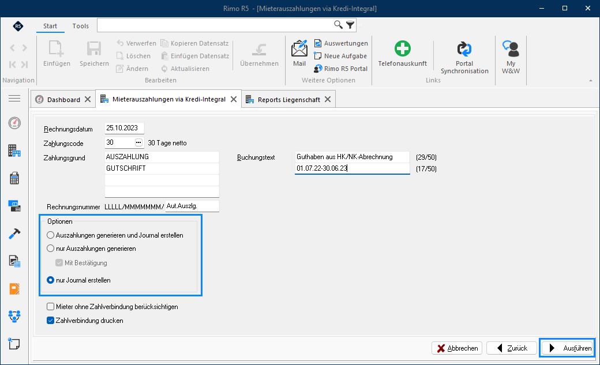Click the Abbrechen button

(457, 348)
